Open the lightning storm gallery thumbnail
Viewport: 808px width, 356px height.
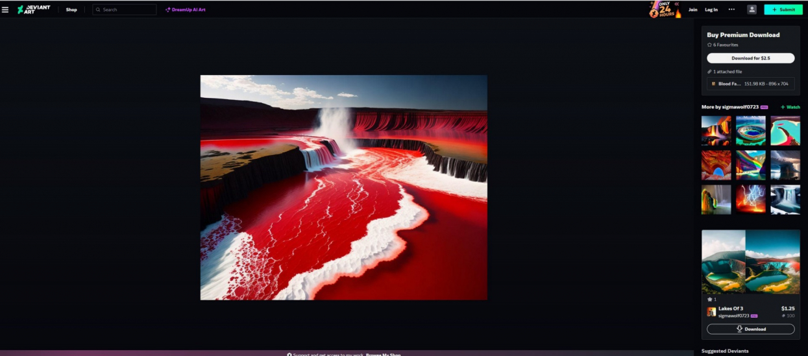point(750,200)
